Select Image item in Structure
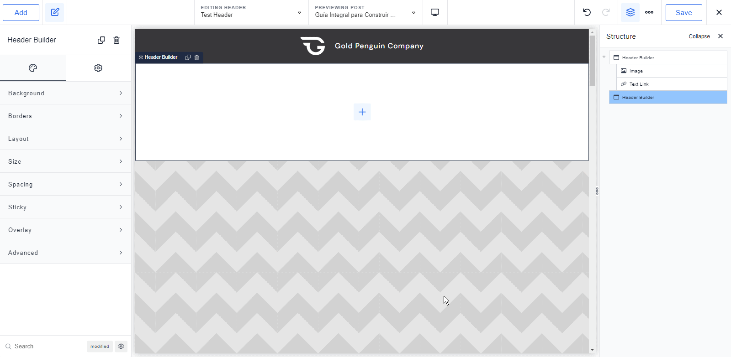 [672, 71]
